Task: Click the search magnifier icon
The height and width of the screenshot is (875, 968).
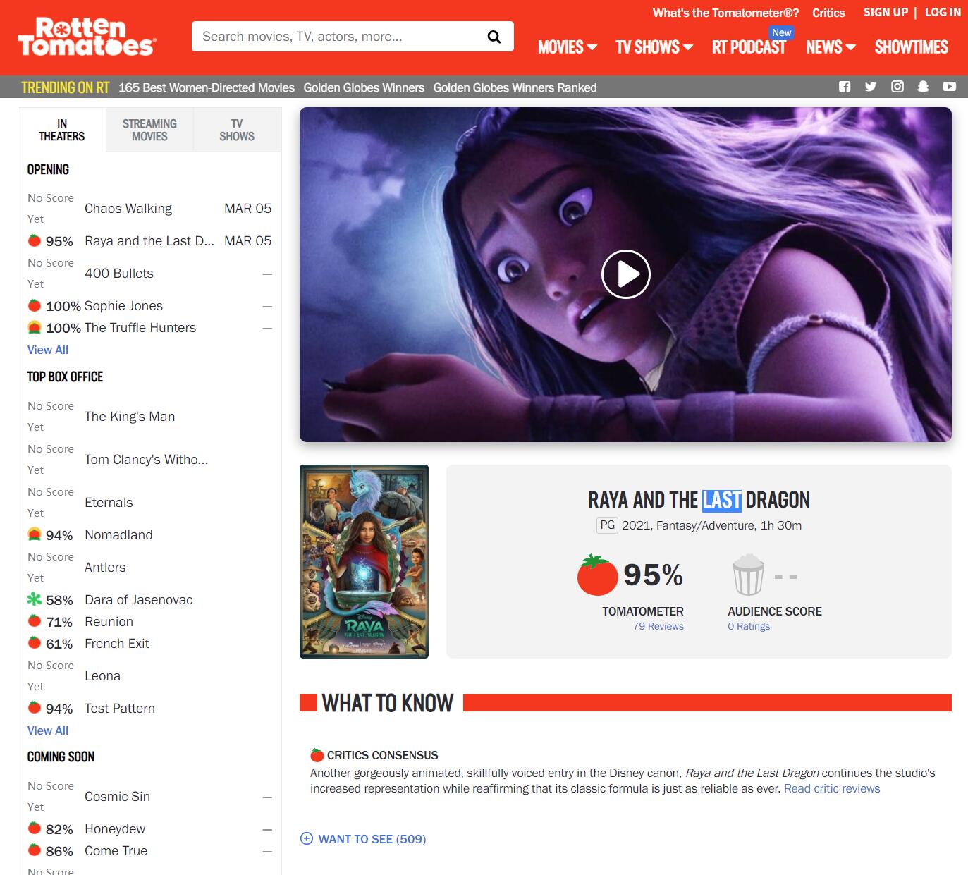Action: [494, 37]
